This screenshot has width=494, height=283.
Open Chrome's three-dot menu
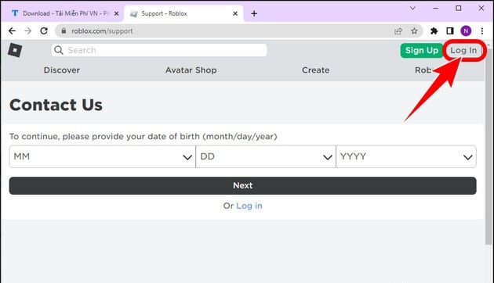pos(482,30)
